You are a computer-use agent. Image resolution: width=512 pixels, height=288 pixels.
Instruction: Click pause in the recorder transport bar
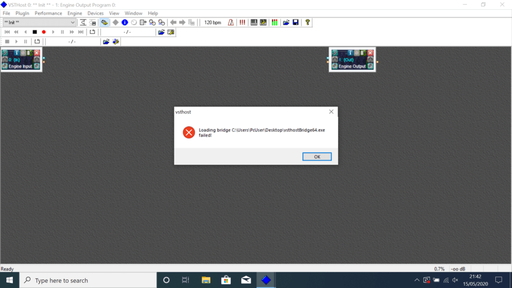tap(25, 41)
